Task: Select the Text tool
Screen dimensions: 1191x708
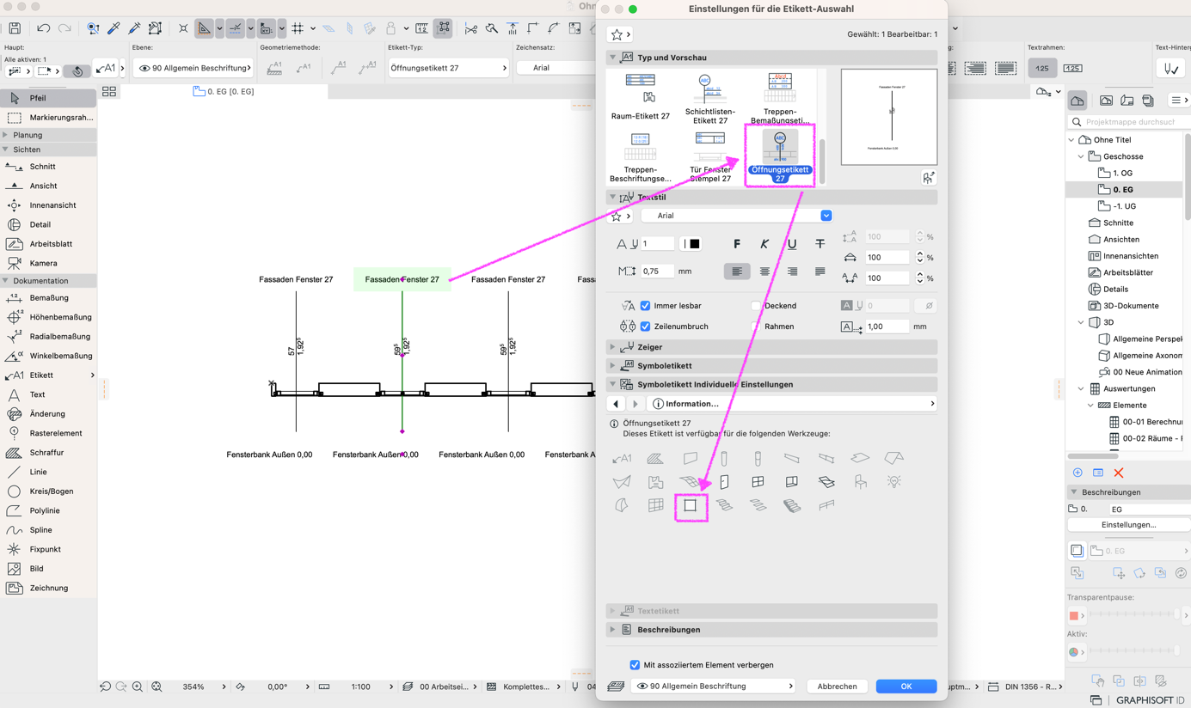Action: click(48, 394)
